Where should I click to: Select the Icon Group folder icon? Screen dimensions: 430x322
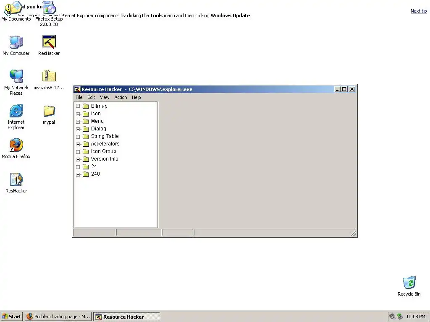(x=86, y=151)
